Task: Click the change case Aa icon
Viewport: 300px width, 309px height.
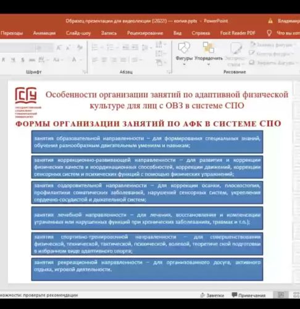Action: (x=56, y=60)
